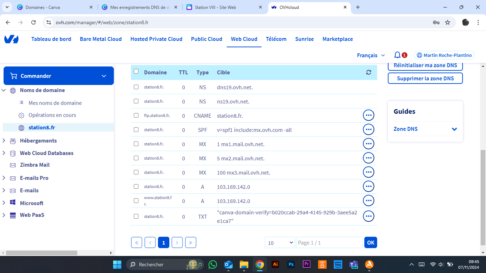
Task: Check the dns19.ovh.net. NS record checkbox
Action: coord(136,87)
